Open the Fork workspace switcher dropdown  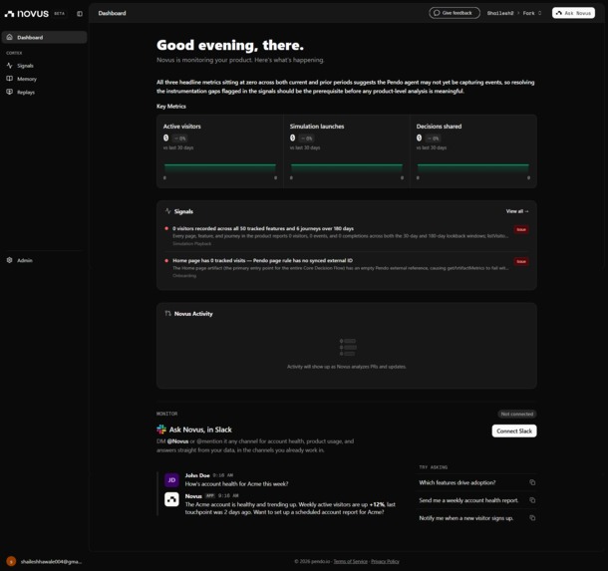tap(532, 13)
